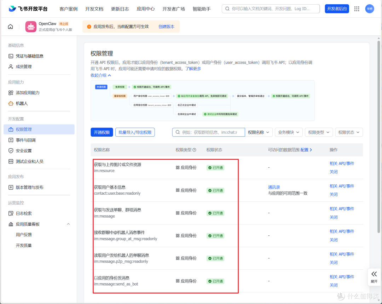
Task: Open the 通讯录 data scope link
Action: tap(274, 187)
